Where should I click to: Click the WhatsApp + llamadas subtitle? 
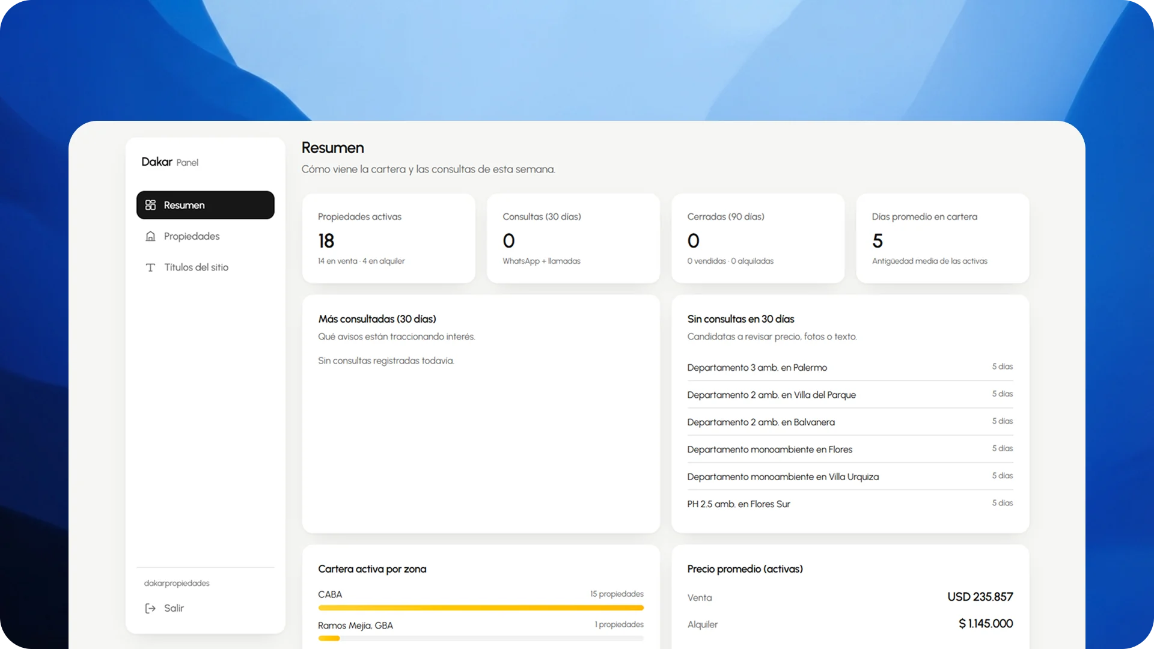pos(542,261)
